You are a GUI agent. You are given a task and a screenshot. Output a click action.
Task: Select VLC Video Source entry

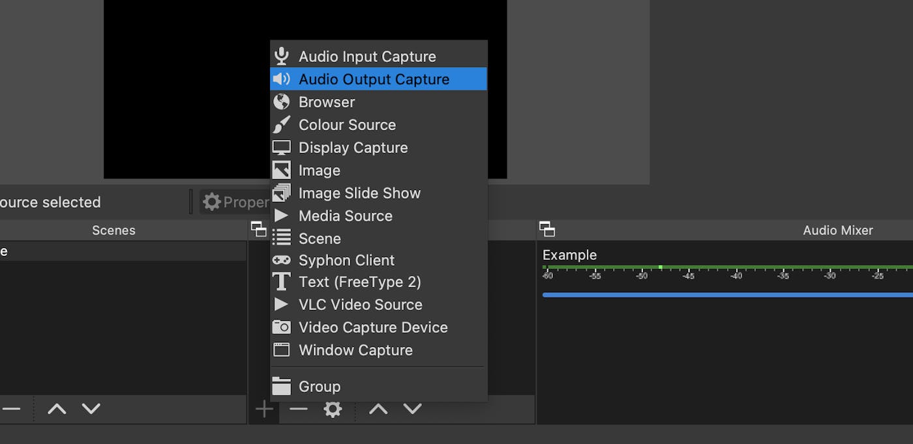coord(378,304)
